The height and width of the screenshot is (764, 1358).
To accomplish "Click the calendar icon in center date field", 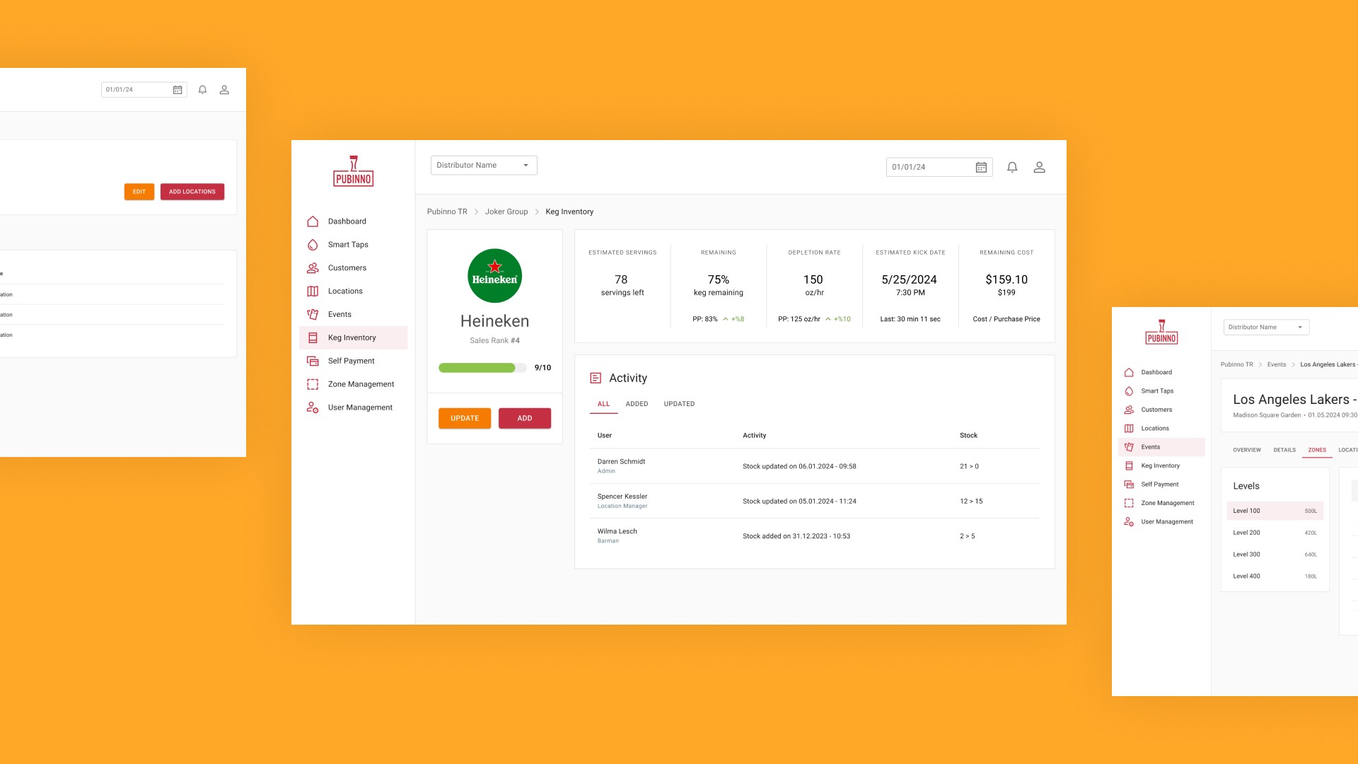I will (x=981, y=167).
